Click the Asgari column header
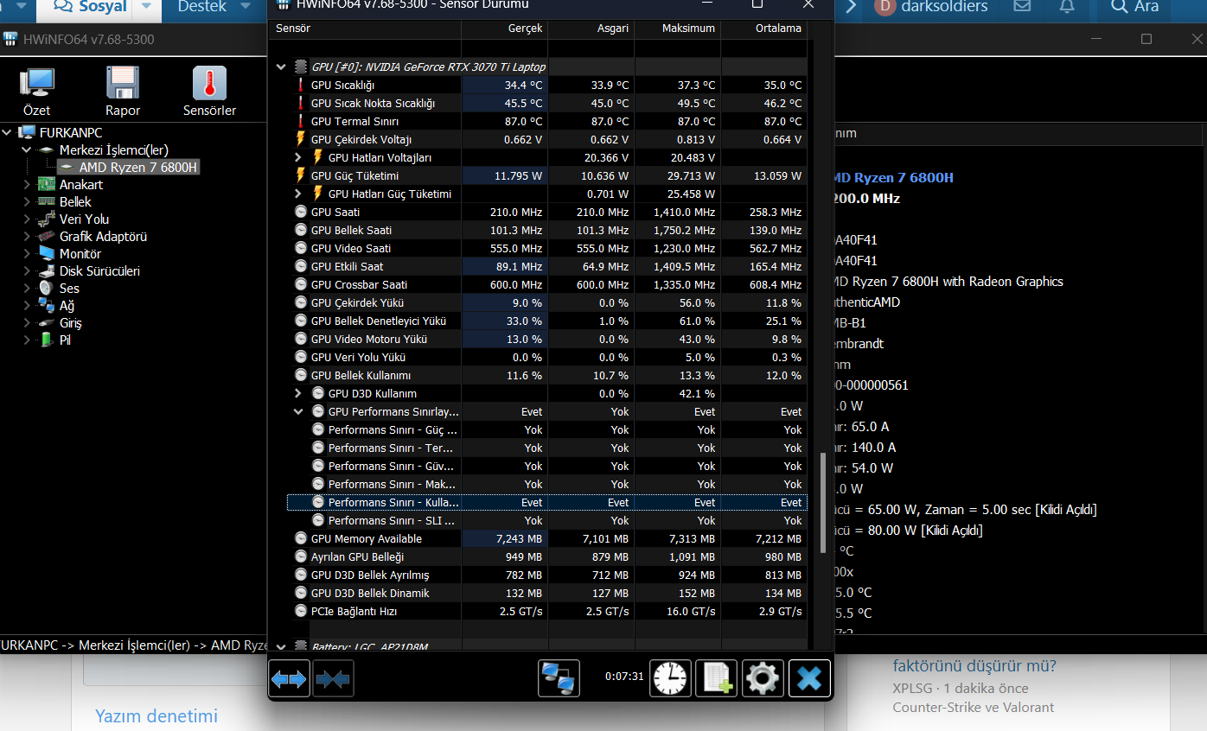1207x731 pixels. coord(591,29)
